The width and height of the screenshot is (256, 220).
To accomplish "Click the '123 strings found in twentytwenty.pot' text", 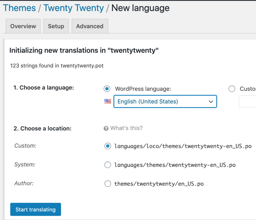I will click(x=57, y=66).
